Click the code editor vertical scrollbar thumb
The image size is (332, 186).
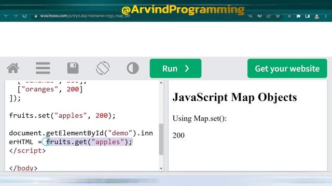161,139
